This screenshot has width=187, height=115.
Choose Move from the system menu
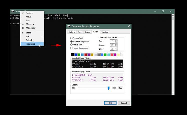click(32, 17)
